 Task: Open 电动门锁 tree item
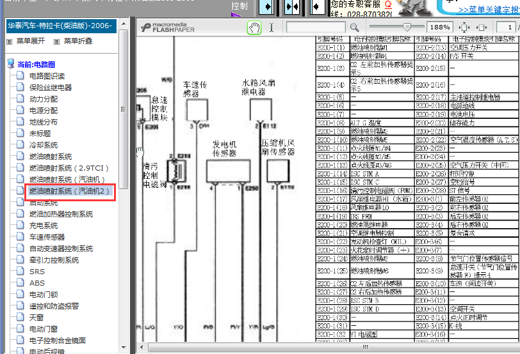pos(44,295)
